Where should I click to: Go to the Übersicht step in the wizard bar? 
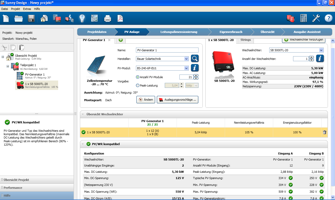267,32
